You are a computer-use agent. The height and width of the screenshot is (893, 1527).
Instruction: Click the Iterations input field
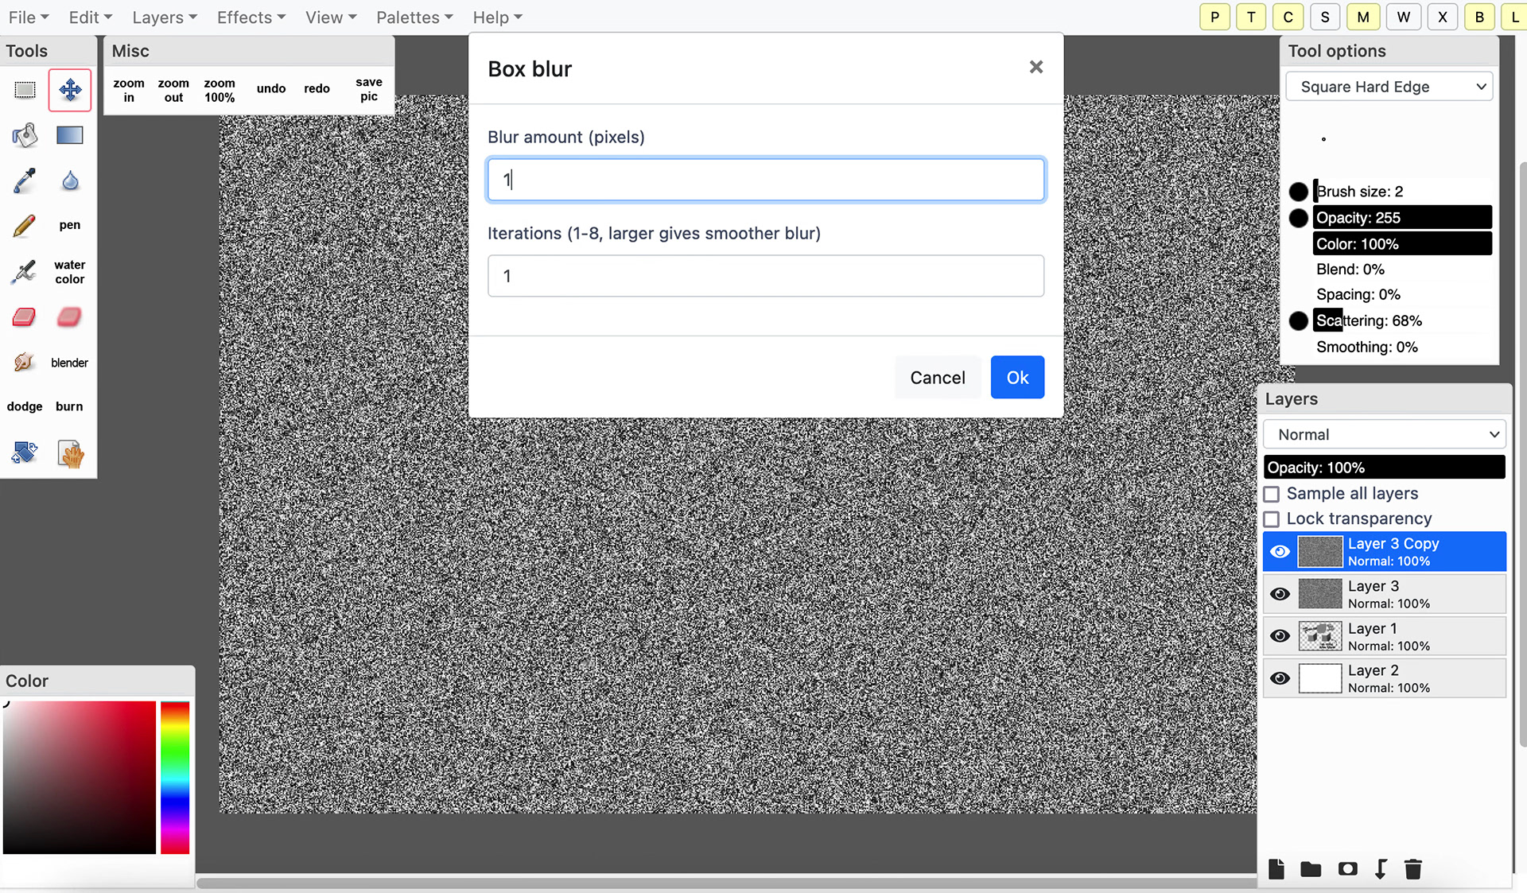click(x=765, y=276)
